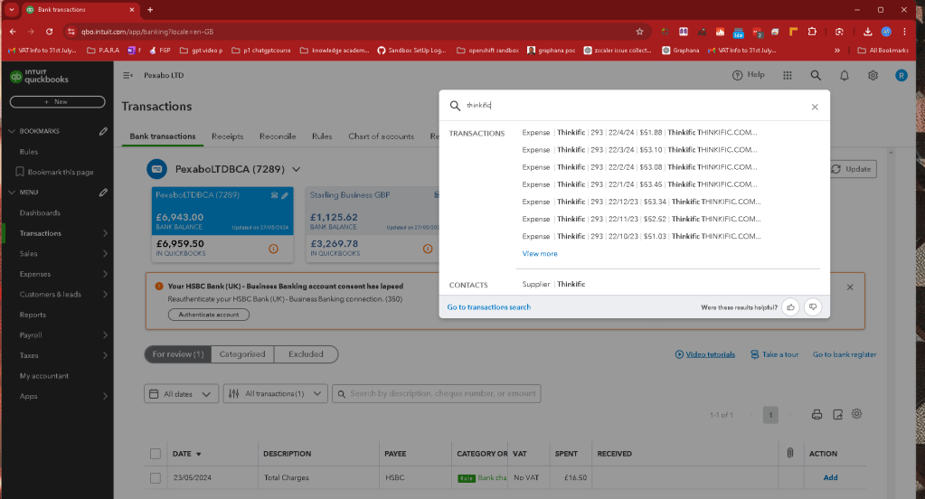Collapse the BOOKMARKS section

[x=12, y=131]
